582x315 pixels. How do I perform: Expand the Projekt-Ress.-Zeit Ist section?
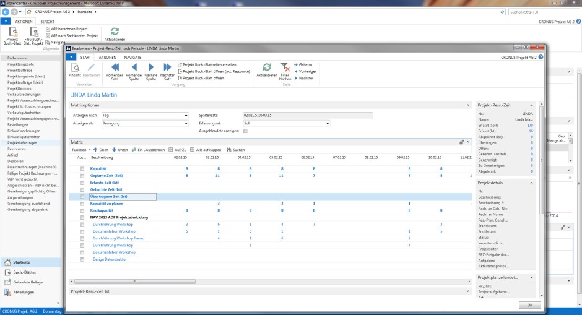(x=467, y=290)
